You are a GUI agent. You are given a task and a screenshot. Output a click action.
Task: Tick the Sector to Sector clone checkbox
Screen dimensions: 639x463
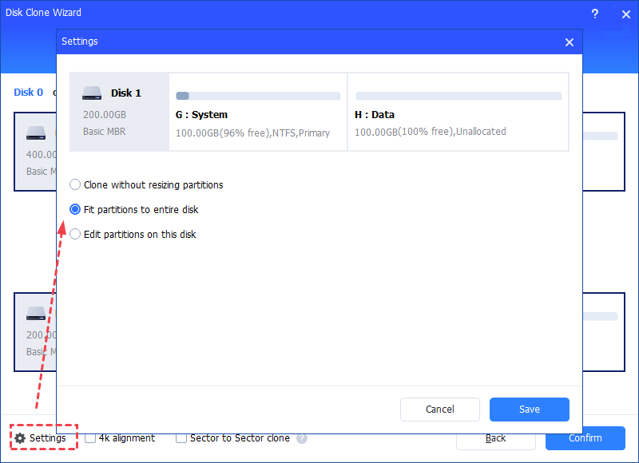pyautogui.click(x=181, y=438)
